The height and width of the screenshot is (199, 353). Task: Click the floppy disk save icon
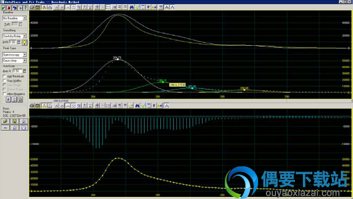coord(15,121)
